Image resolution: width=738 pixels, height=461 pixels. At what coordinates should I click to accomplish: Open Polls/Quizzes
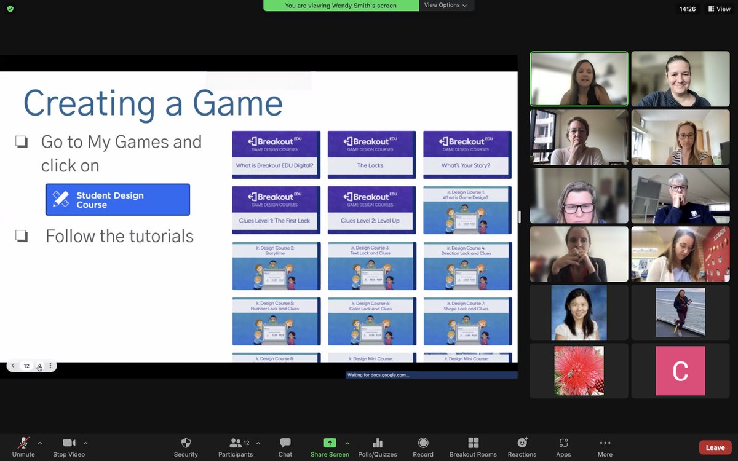click(378, 447)
